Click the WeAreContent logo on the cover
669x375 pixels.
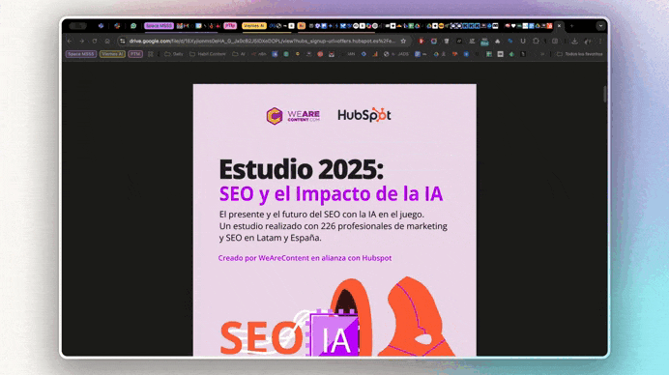pyautogui.click(x=293, y=116)
